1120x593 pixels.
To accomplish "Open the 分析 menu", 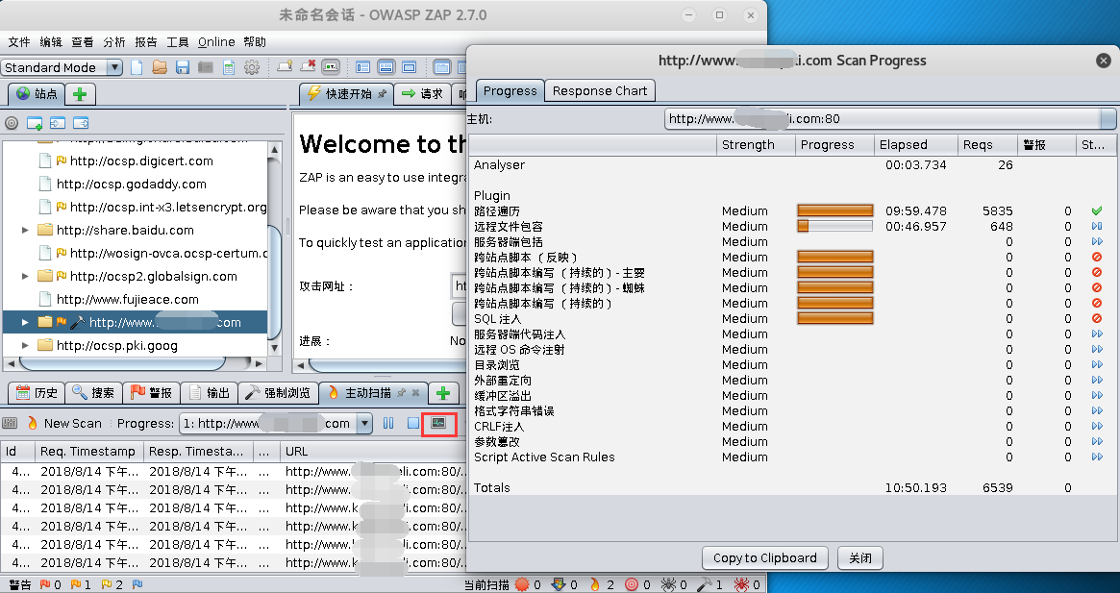I will 114,42.
